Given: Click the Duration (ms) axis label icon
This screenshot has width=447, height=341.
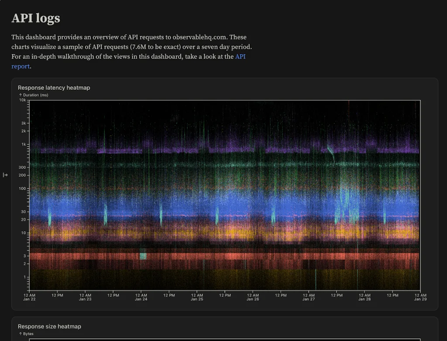Looking at the screenshot, I should [x=21, y=95].
